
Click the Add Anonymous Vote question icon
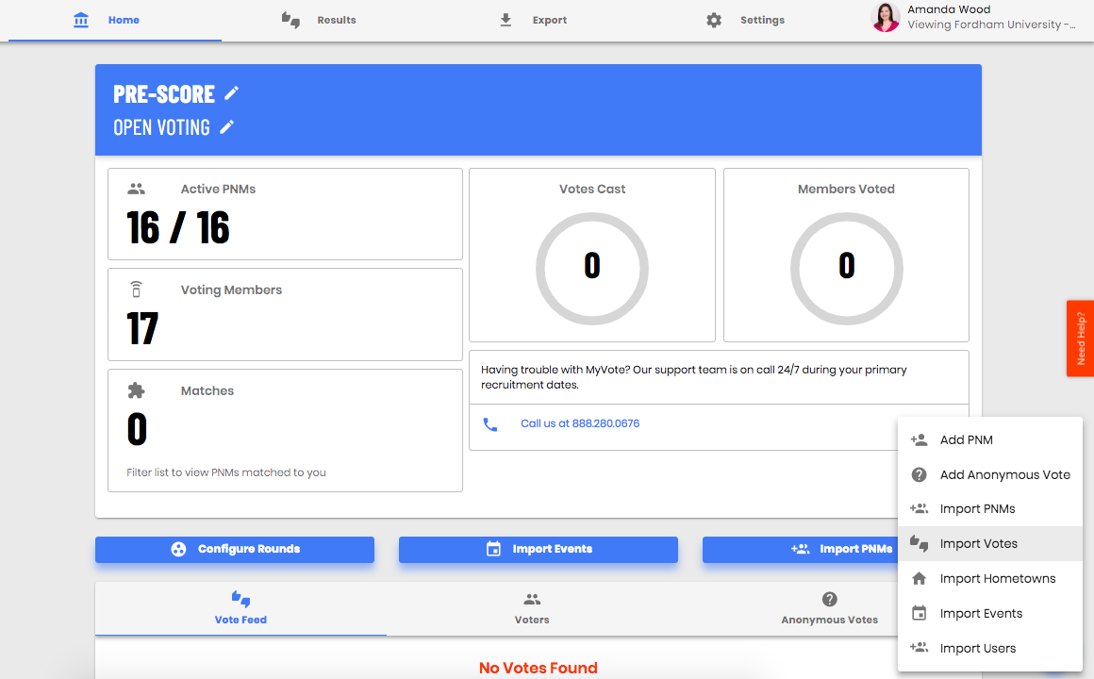[x=919, y=474]
